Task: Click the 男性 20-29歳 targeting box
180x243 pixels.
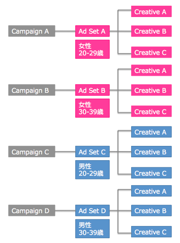Action: pyautogui.click(x=92, y=170)
